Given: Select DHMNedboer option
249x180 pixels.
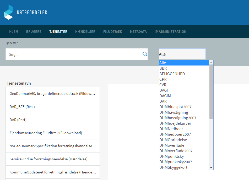Looking at the screenshot, I should [x=184, y=129].
